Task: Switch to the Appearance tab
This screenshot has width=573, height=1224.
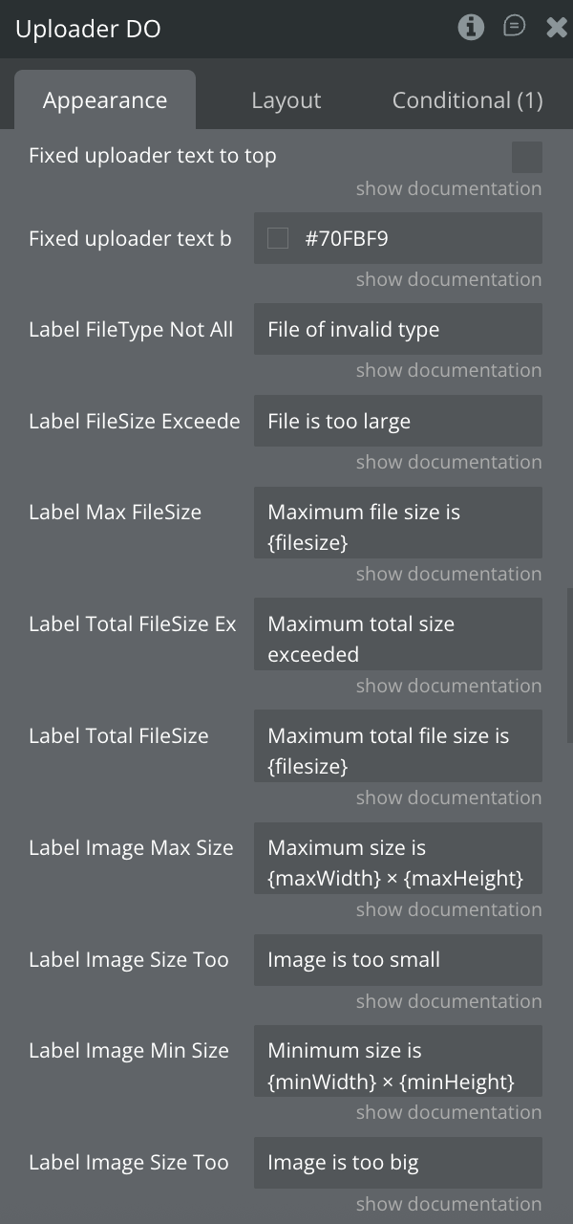Action: click(x=105, y=100)
